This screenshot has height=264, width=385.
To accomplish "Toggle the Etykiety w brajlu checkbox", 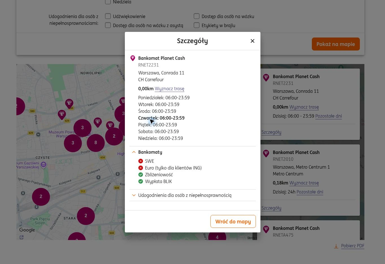I will click(x=197, y=25).
